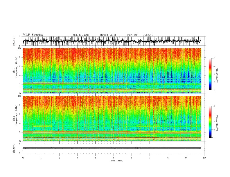Click the 'station=ATH' label

click(108, 35)
